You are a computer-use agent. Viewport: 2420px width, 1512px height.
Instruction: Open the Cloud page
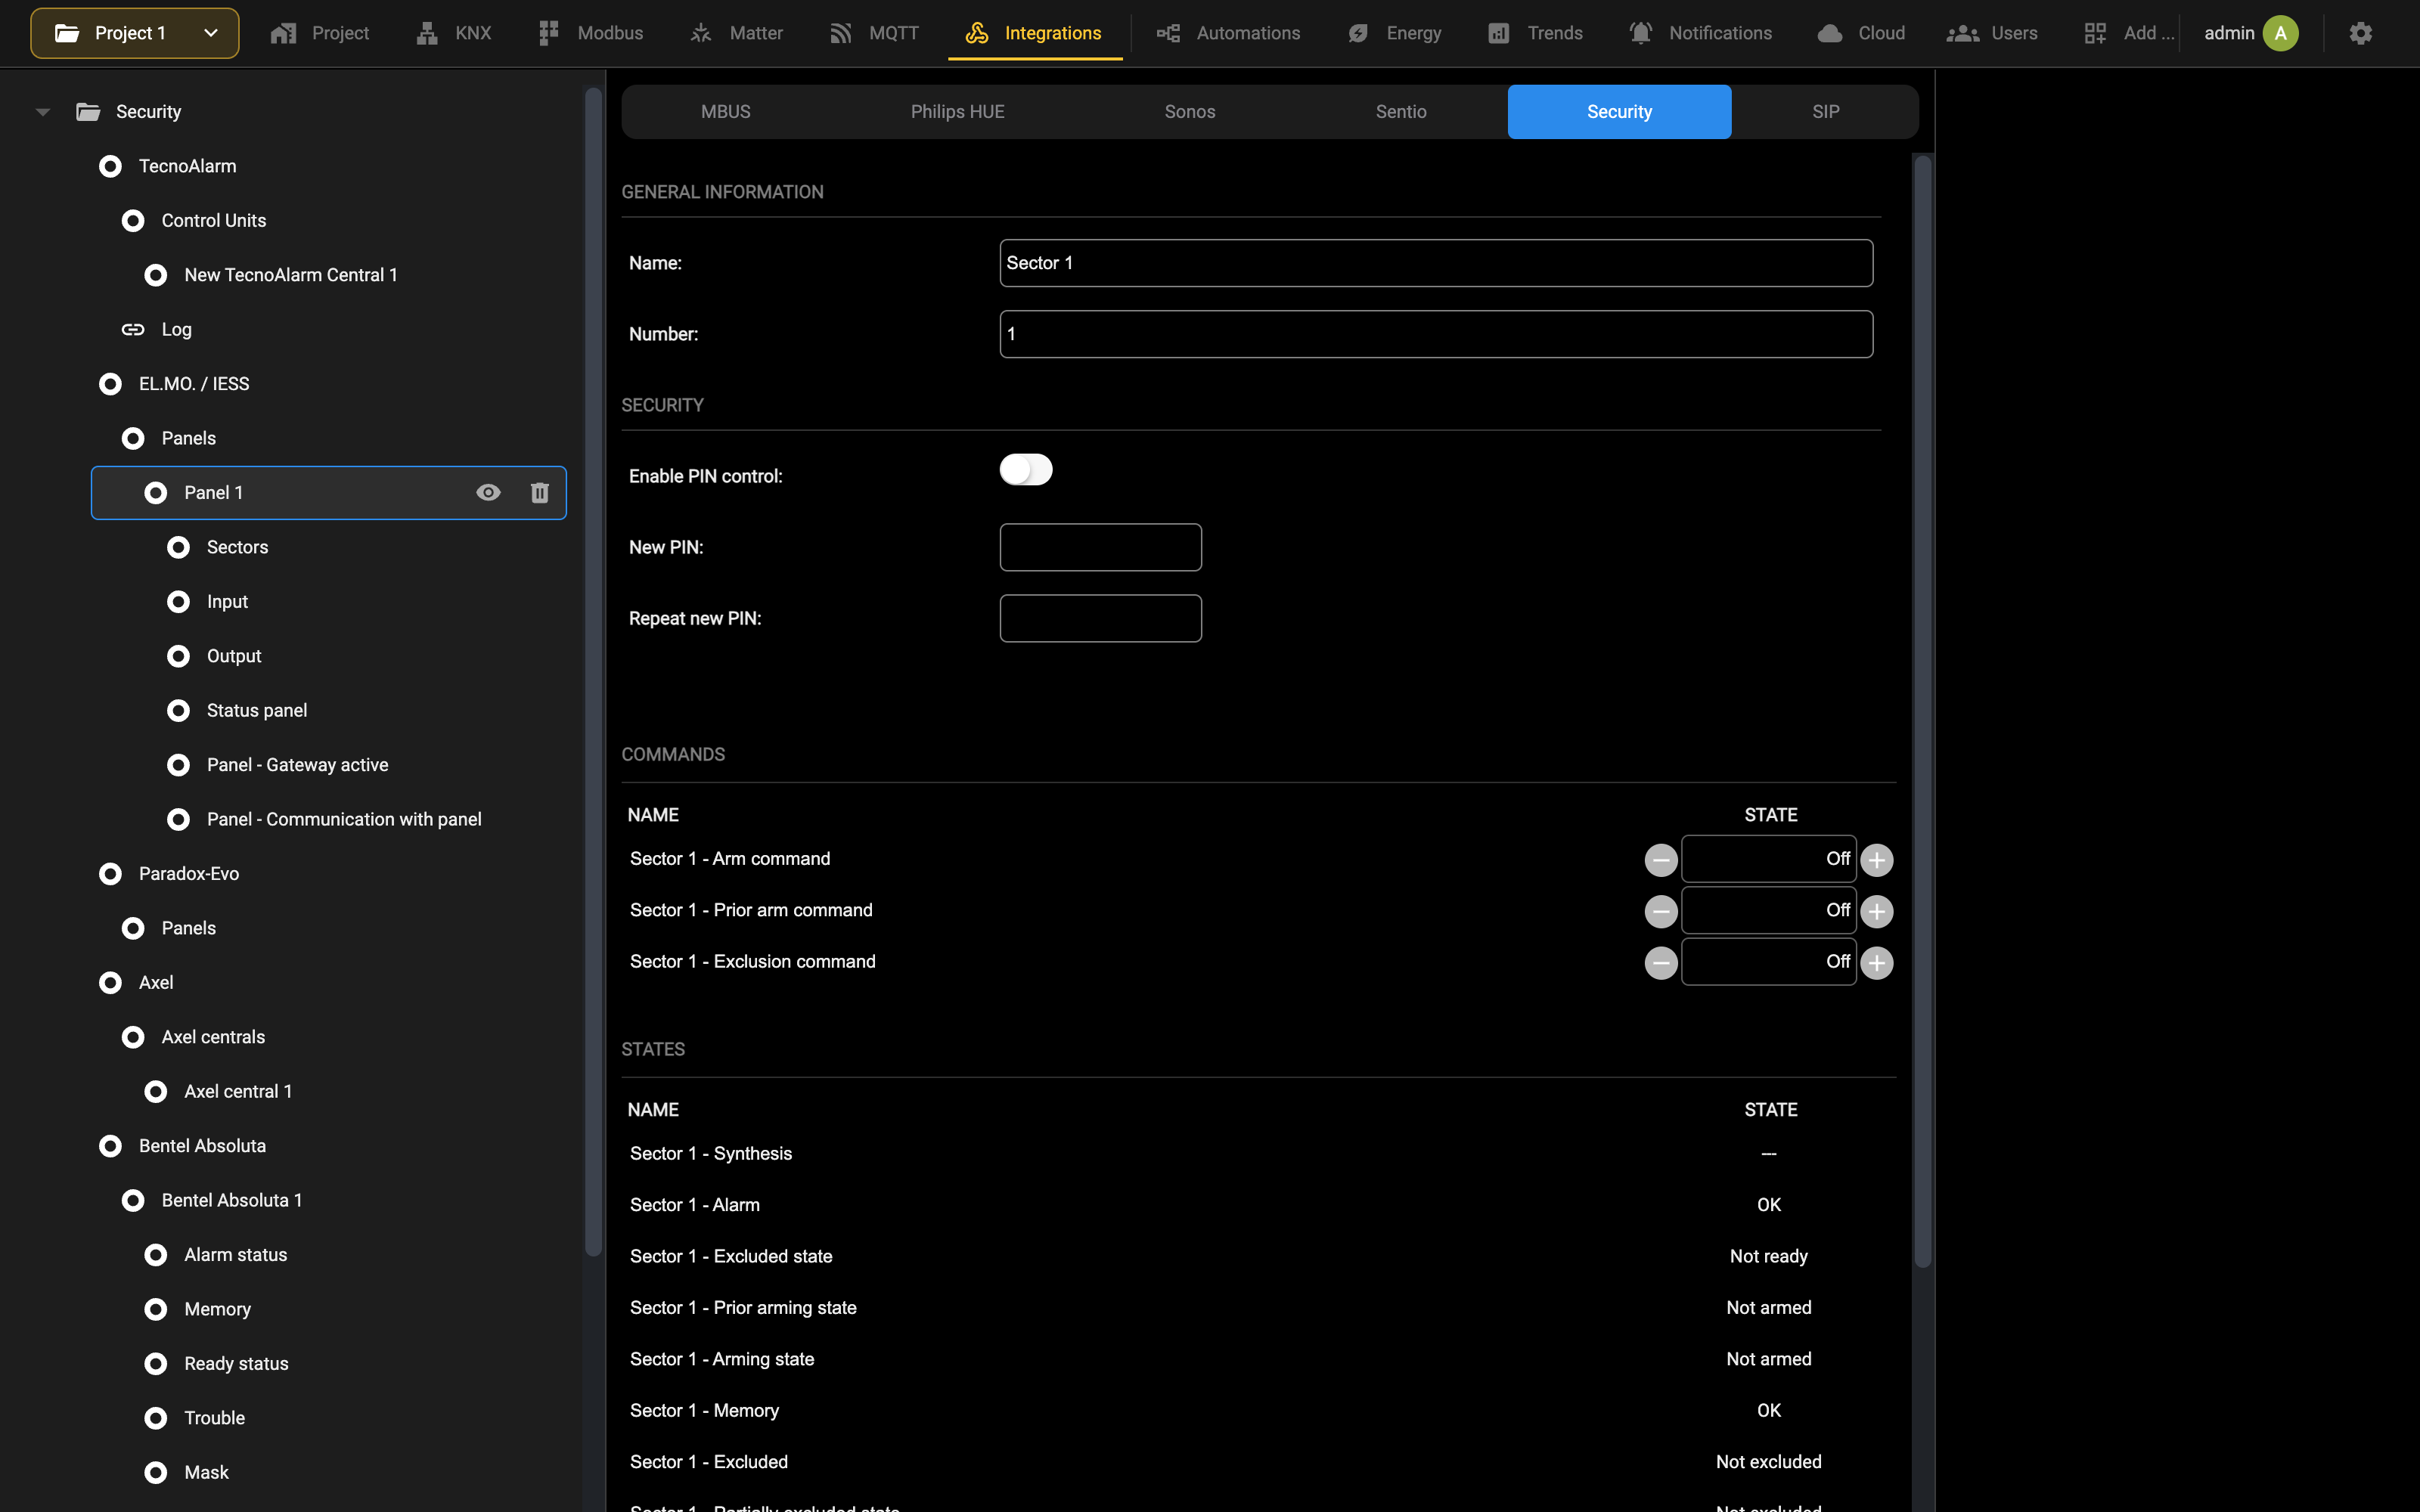[x=1861, y=33]
